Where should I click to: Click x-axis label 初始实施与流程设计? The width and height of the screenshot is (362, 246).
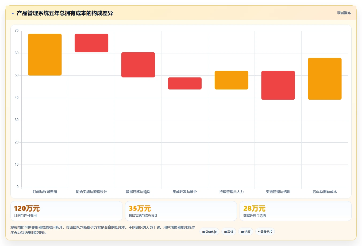coord(91,192)
